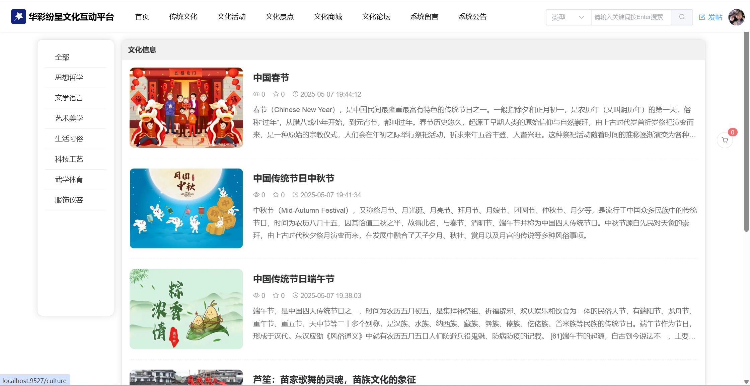Click clock time icon of 中国春节 post
The width and height of the screenshot is (750, 386).
tap(295, 94)
